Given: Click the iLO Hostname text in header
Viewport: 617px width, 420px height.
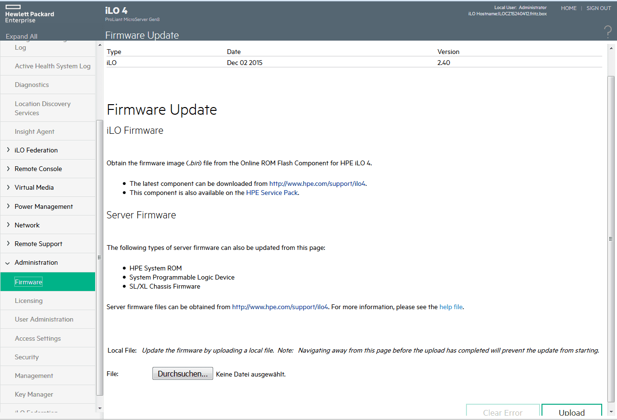Looking at the screenshot, I should point(507,14).
